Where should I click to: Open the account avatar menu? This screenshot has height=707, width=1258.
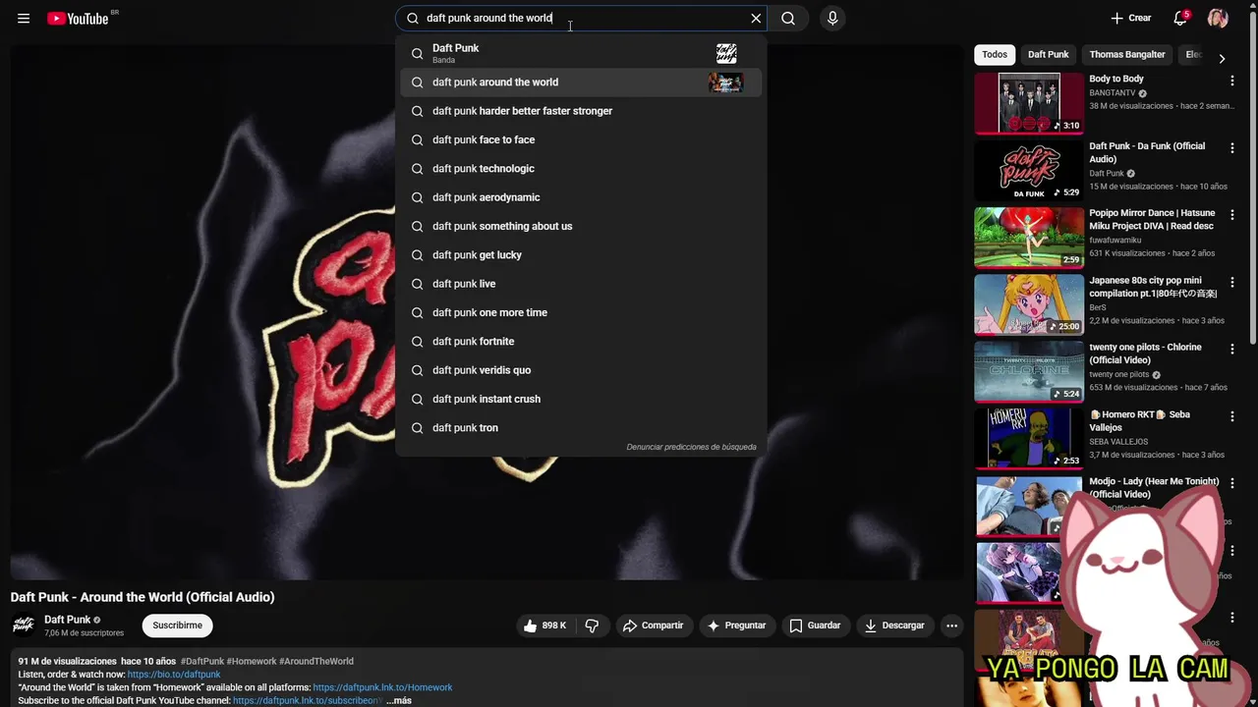coord(1218,18)
